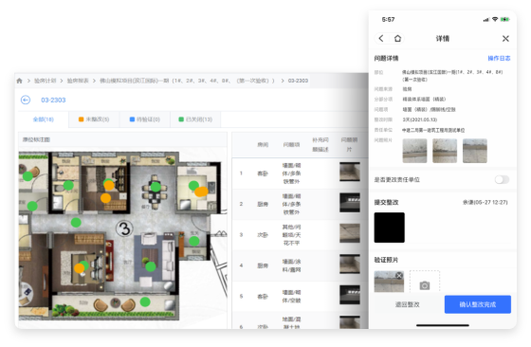Click the 确认整改完成 blue button
The height and width of the screenshot is (347, 531).
click(478, 304)
